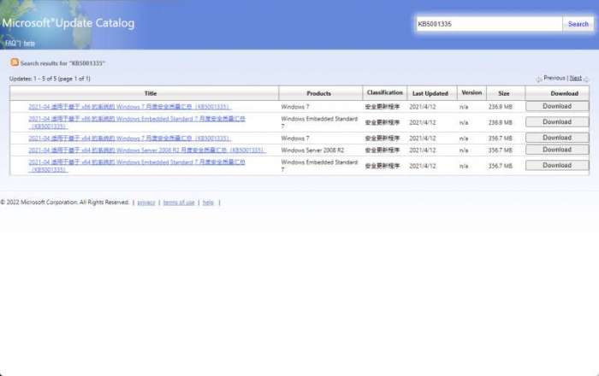Select '2021/4/12' date in Server 2008 R2 row
599x376 pixels.
(422, 150)
